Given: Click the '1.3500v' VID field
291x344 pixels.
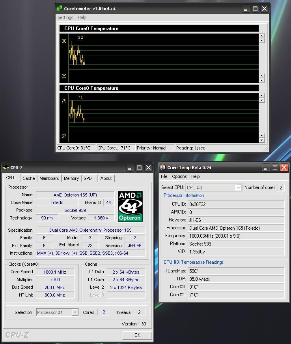Looking at the screenshot, I should pos(236,251).
